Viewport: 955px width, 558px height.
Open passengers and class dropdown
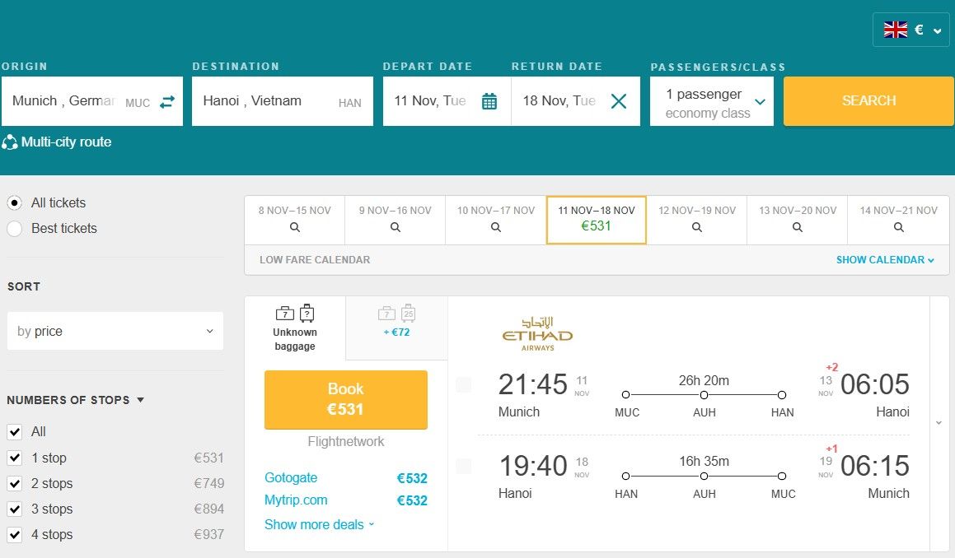pyautogui.click(x=711, y=101)
